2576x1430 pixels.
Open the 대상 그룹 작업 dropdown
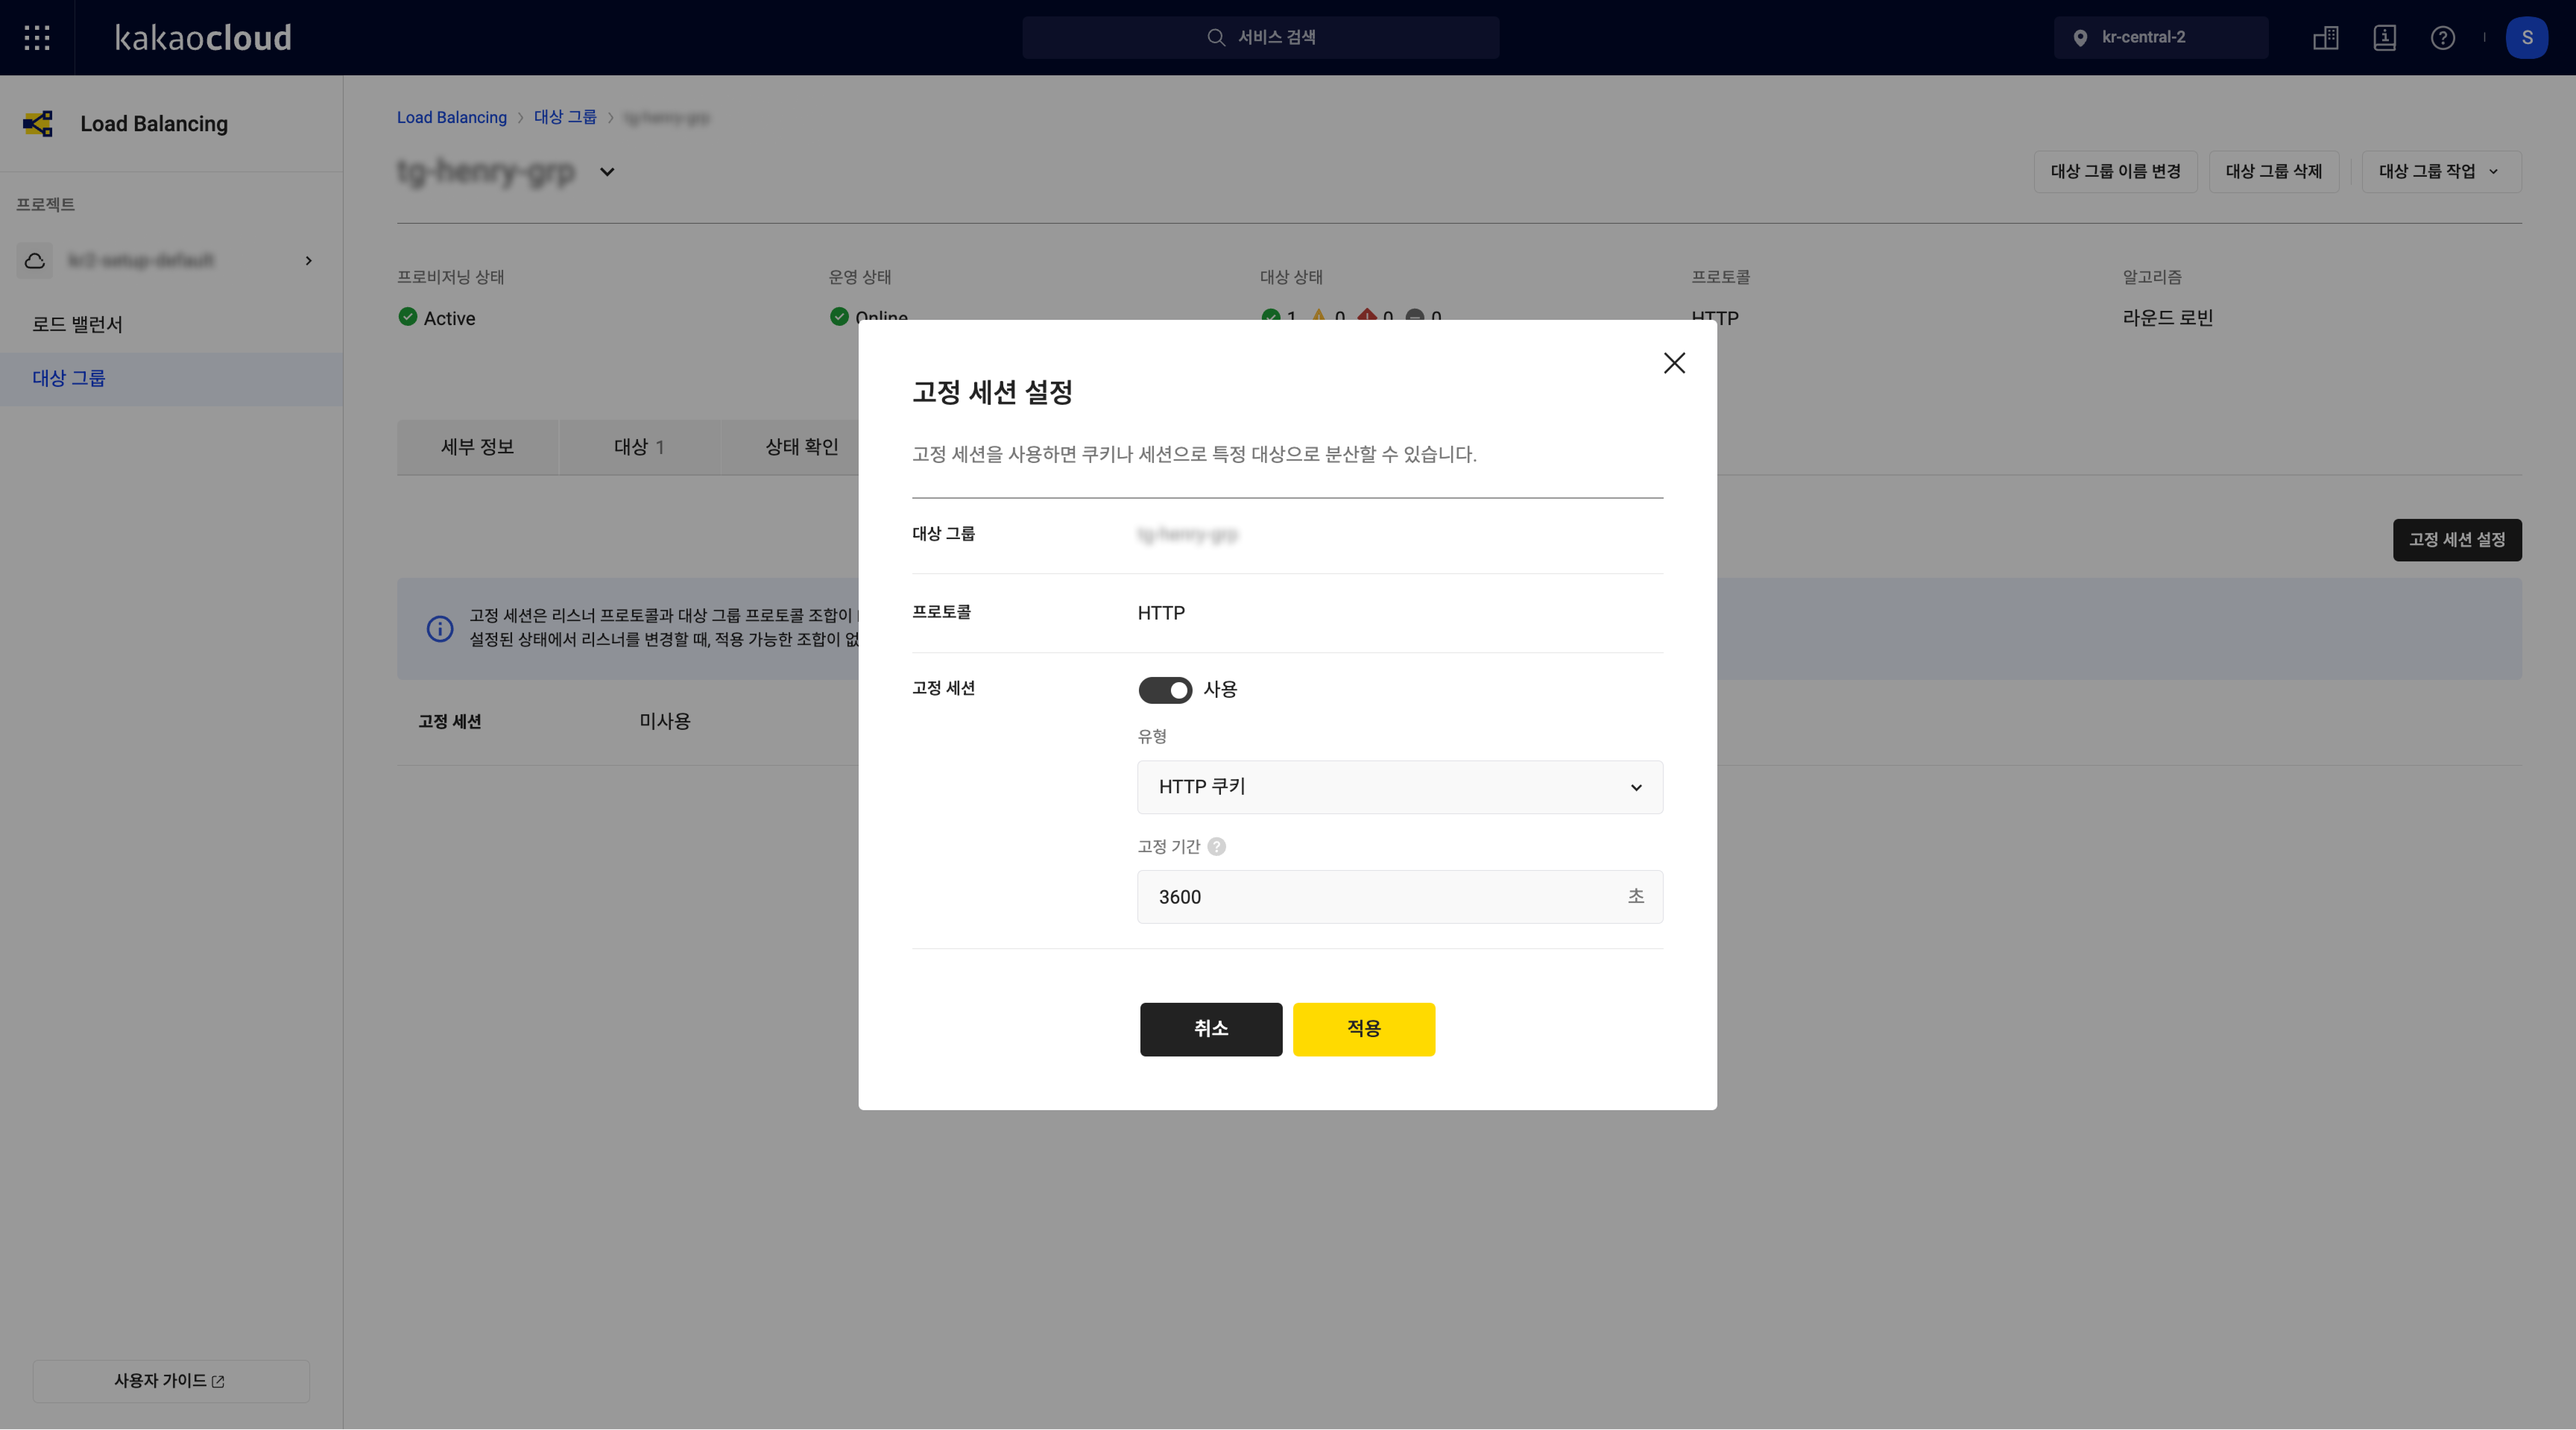click(2441, 172)
